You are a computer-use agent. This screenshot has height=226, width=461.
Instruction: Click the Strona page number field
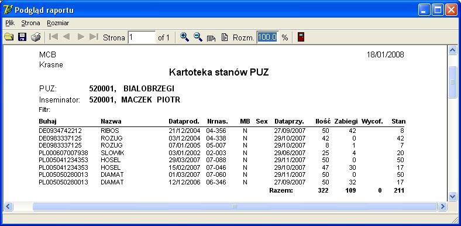142,37
